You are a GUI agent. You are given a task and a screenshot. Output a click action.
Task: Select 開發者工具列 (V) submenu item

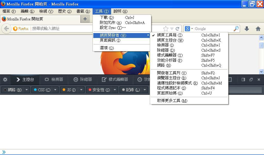[189, 73]
